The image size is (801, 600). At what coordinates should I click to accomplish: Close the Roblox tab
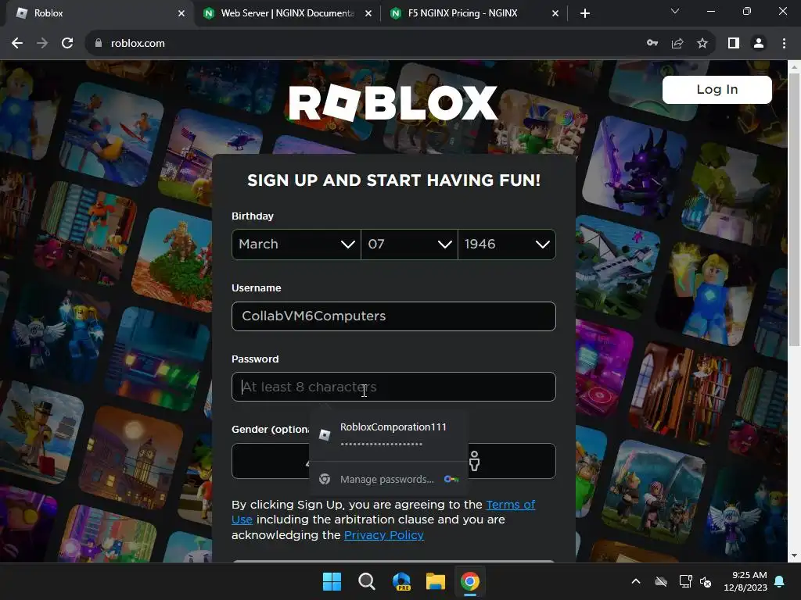coord(181,13)
